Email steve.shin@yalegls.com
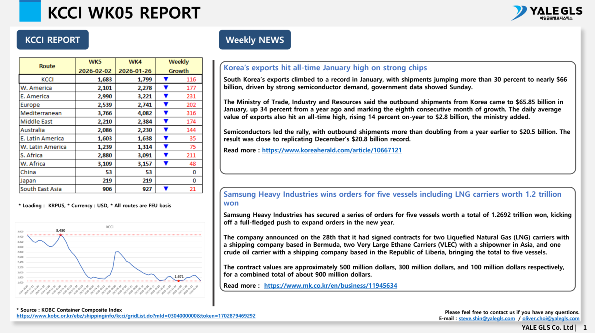595x333 pixels. 487,318
